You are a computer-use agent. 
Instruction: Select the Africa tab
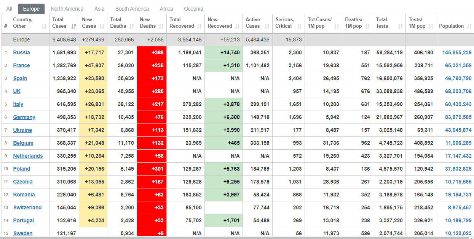(166, 9)
